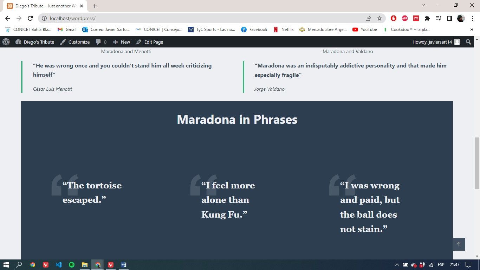Open Spotify from the taskbar
This screenshot has width=480, height=270.
coord(72,265)
